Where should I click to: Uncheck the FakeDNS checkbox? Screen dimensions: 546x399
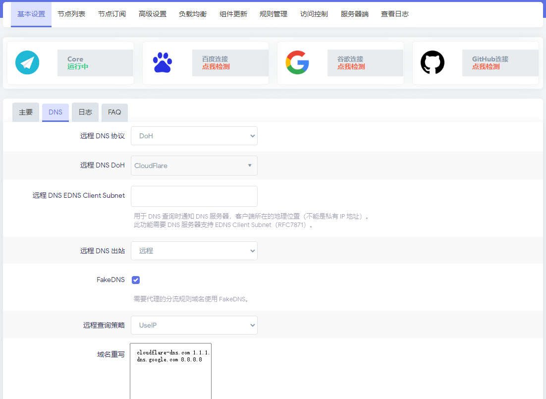coord(136,280)
